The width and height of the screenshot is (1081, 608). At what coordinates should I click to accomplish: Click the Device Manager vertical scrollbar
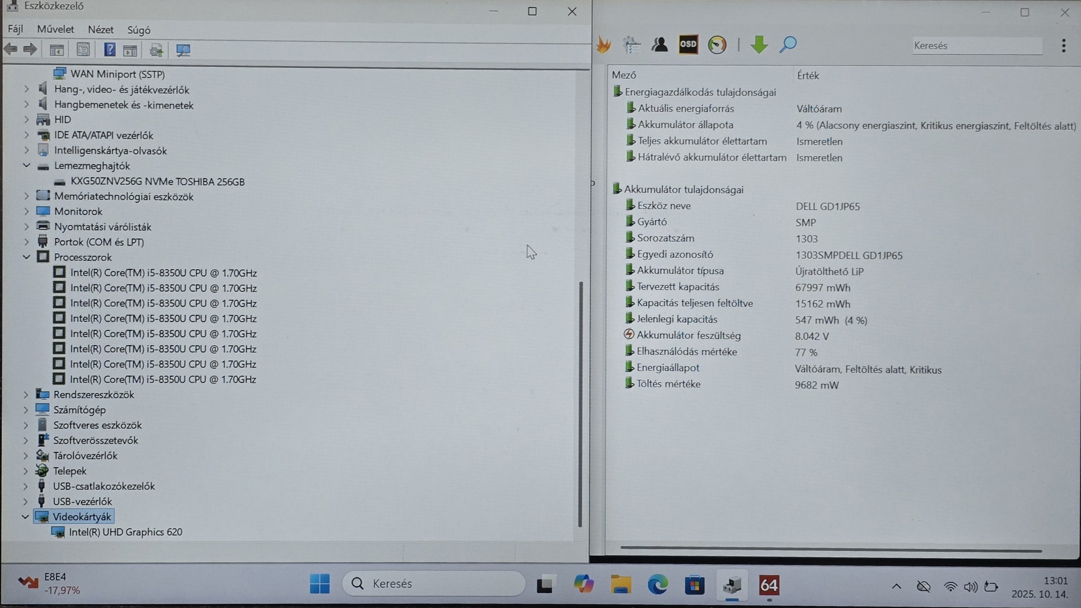580,403
